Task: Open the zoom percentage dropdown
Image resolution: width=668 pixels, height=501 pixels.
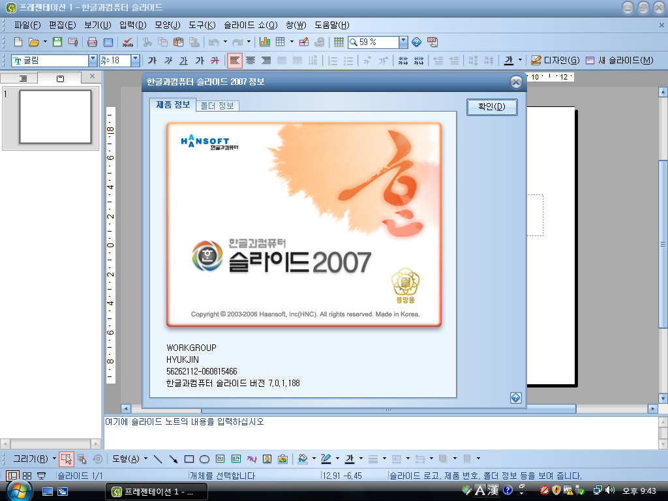Action: (x=403, y=42)
